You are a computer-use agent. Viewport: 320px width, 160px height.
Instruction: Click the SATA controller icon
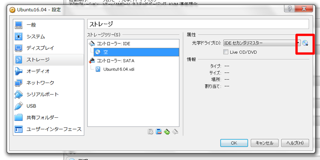[92, 61]
